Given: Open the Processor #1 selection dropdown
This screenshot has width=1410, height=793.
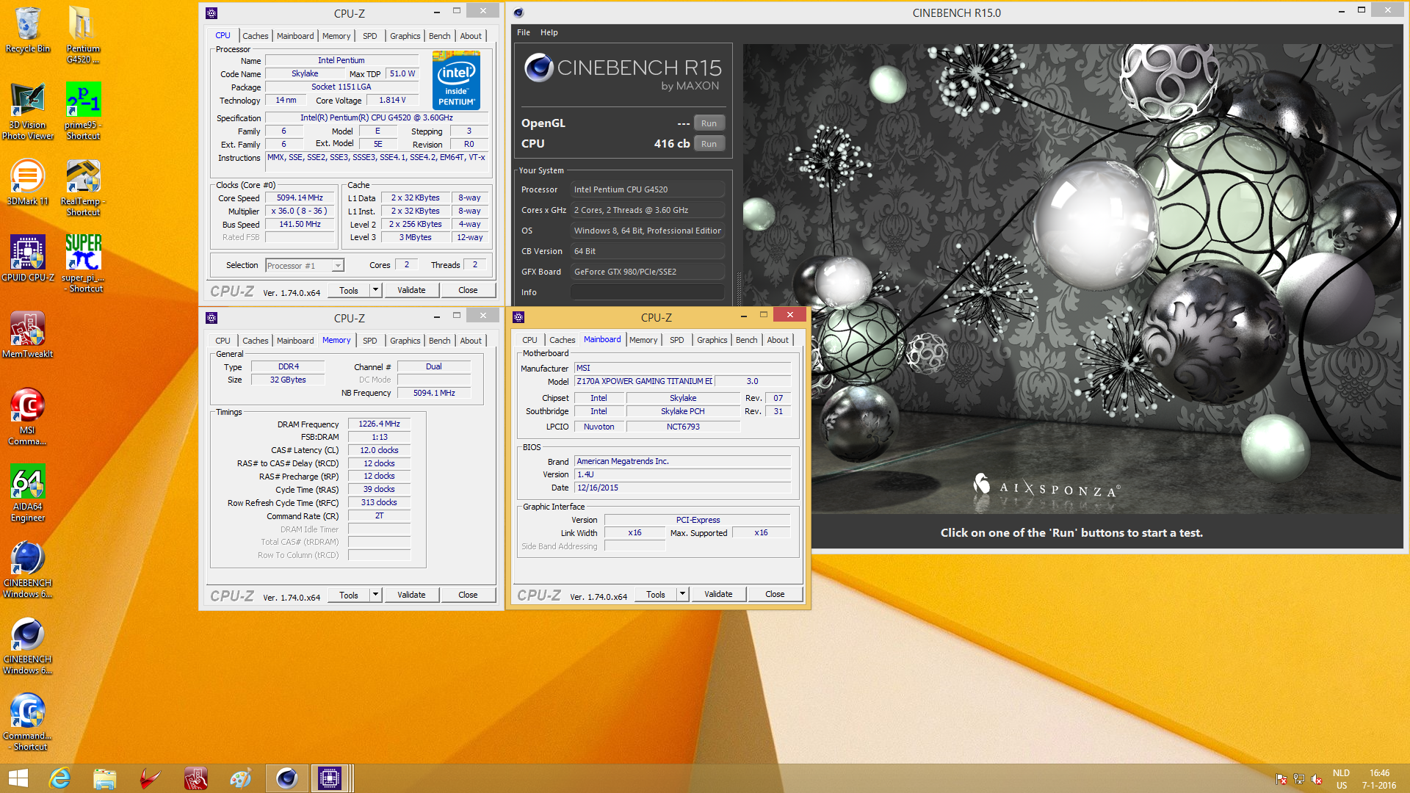Looking at the screenshot, I should coord(305,266).
